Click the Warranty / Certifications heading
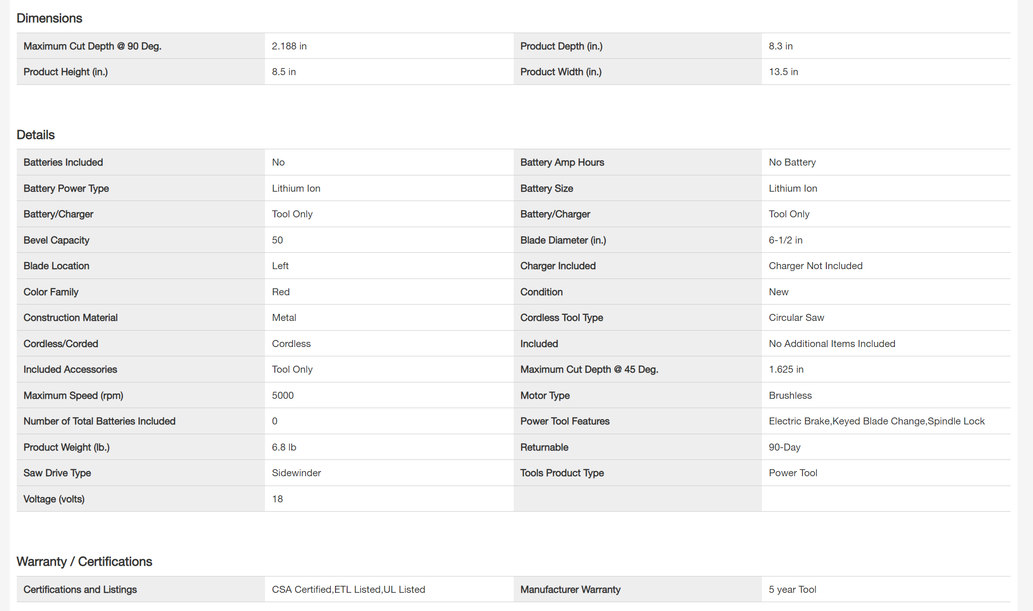Viewport: 1033px width, 611px height. (84, 562)
